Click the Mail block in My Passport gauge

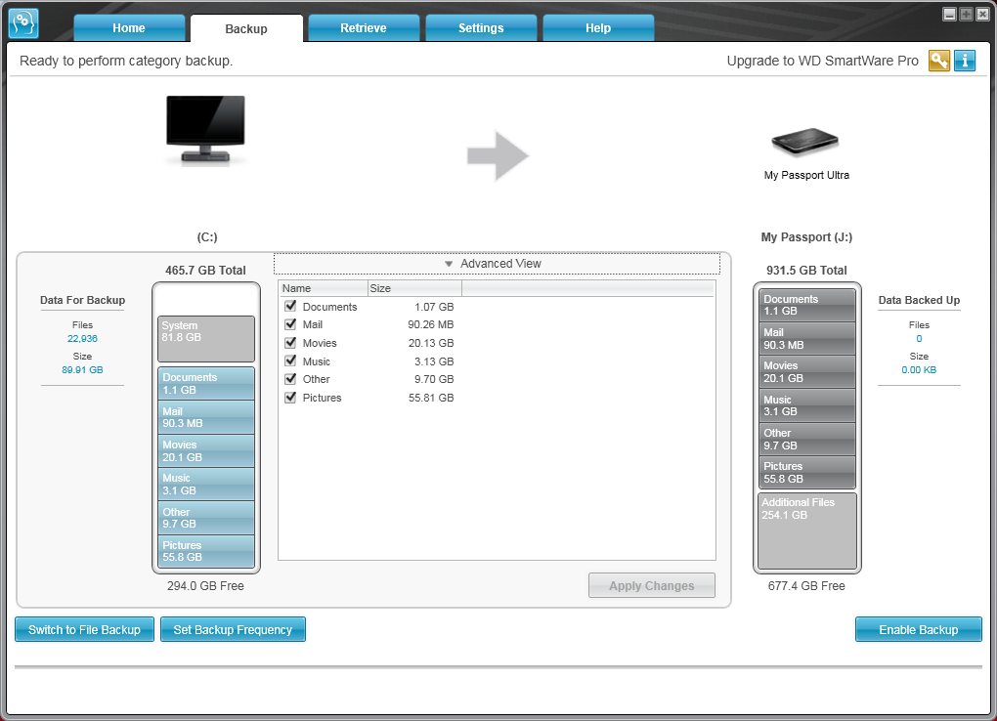coord(806,338)
